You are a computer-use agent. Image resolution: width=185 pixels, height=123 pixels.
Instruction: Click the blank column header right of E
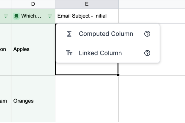click(x=152, y=4)
